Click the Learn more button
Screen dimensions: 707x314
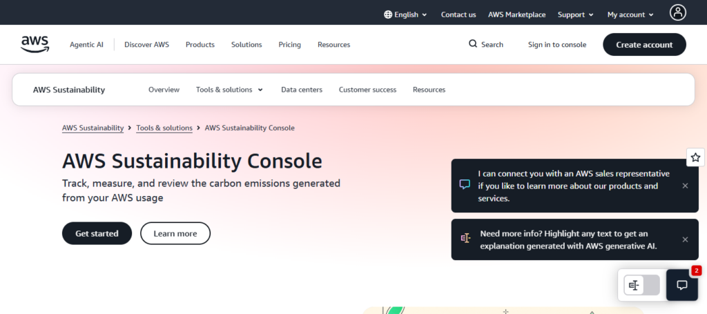point(175,233)
